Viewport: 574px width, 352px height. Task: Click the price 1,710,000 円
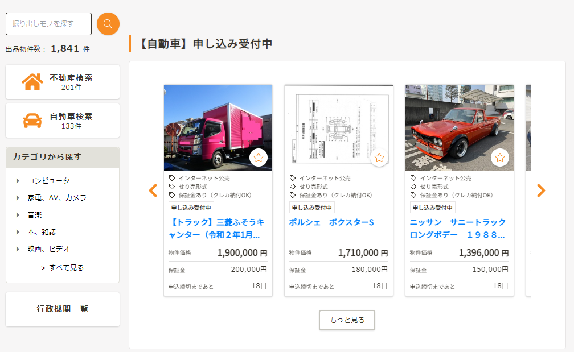[x=363, y=253]
